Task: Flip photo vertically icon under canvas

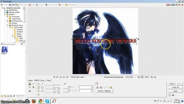Action: (64, 77)
